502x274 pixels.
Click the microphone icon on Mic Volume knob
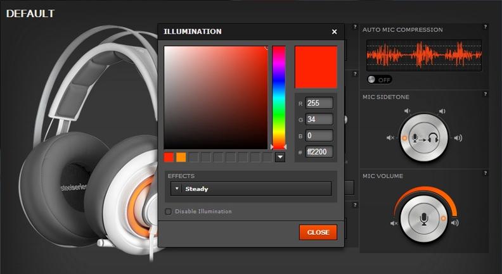424,219
